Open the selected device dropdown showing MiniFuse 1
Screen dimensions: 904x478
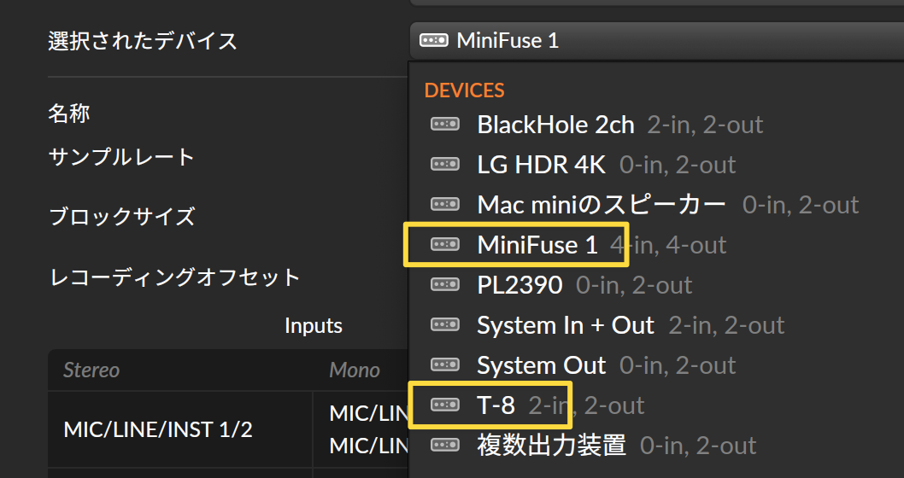[x=657, y=40]
